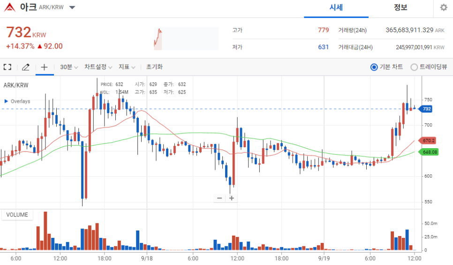Zoom out chart with minus button
The width and height of the screenshot is (453, 265).
tap(219, 198)
